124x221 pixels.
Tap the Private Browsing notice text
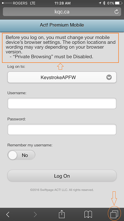click(52, 57)
